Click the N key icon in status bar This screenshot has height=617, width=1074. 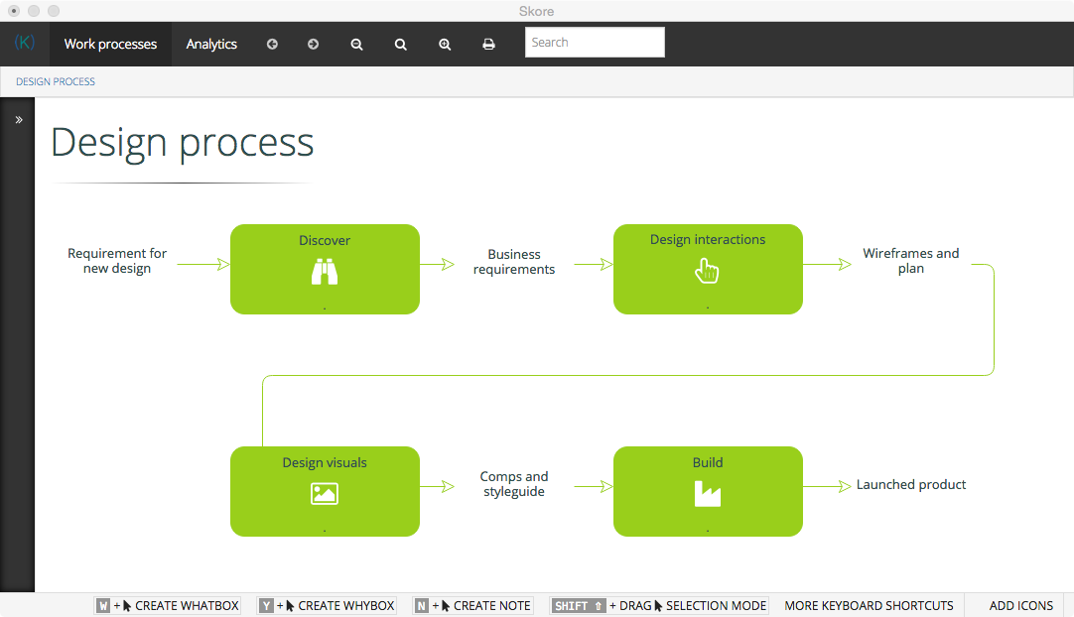(422, 606)
